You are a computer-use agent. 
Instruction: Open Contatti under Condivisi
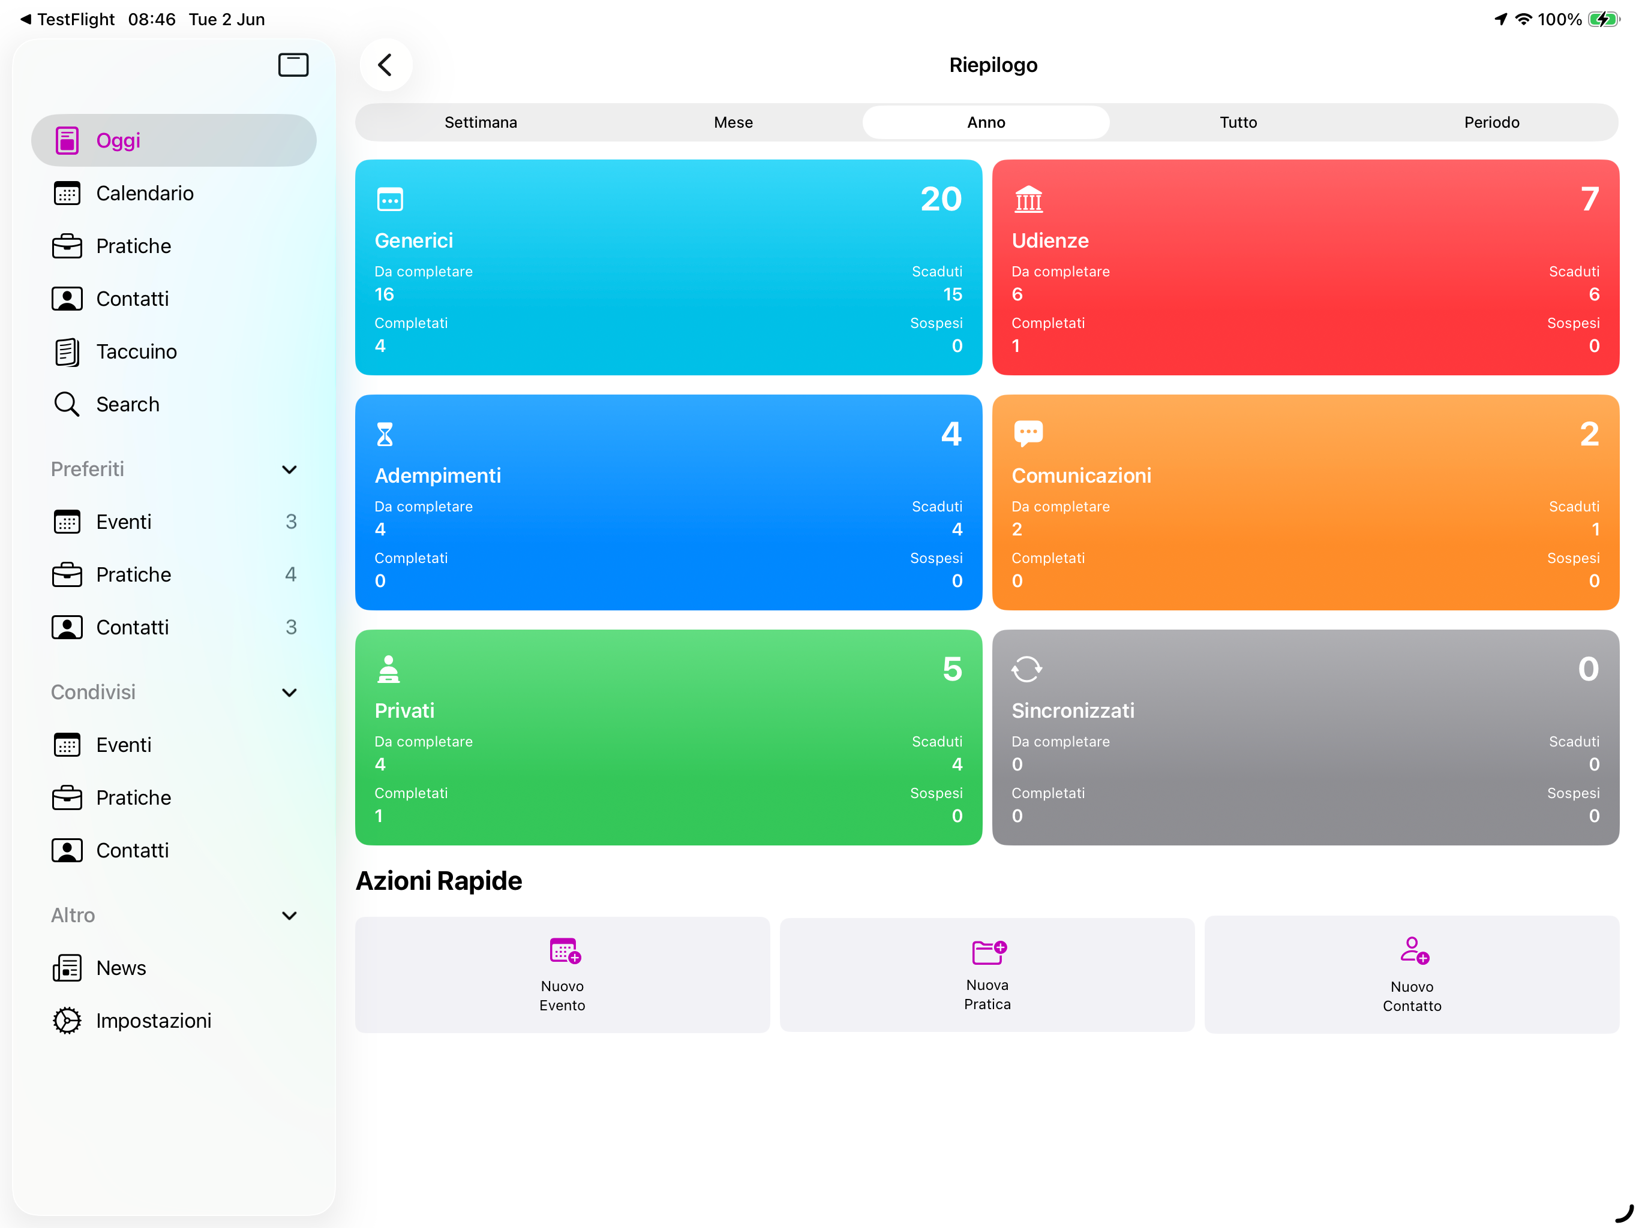tap(173, 850)
